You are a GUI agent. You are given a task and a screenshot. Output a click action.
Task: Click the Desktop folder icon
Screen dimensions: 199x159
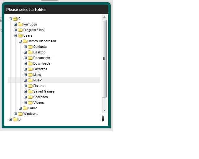pyautogui.click(x=30, y=52)
